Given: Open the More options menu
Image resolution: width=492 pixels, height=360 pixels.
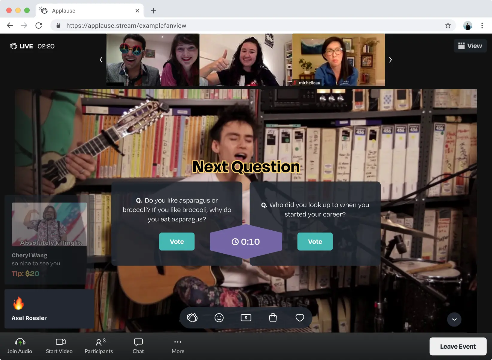Looking at the screenshot, I should 178,346.
